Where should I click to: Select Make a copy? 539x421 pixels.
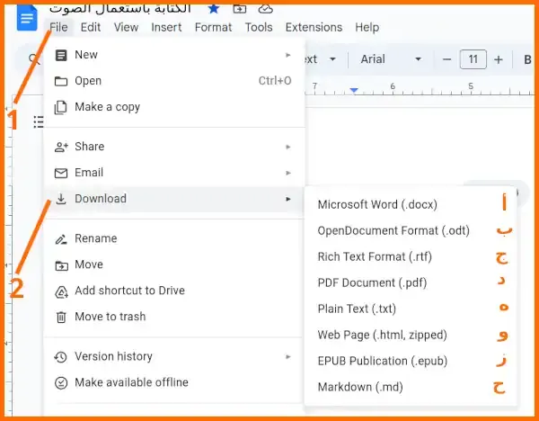174,107
